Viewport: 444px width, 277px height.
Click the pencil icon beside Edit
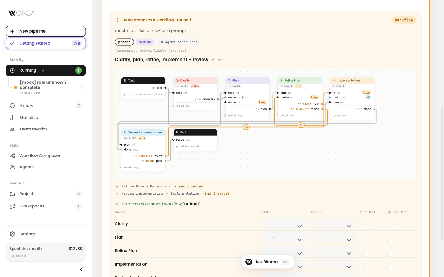(213, 60)
